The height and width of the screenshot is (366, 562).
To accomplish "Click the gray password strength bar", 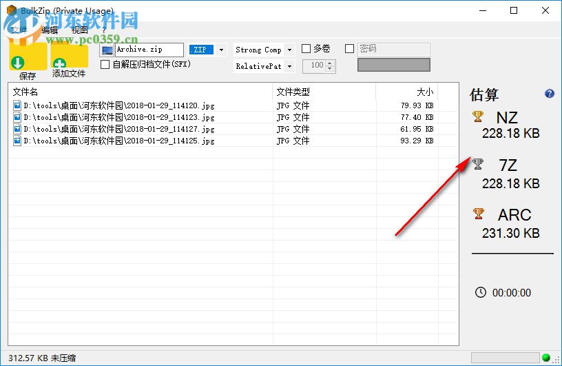I will click(393, 65).
